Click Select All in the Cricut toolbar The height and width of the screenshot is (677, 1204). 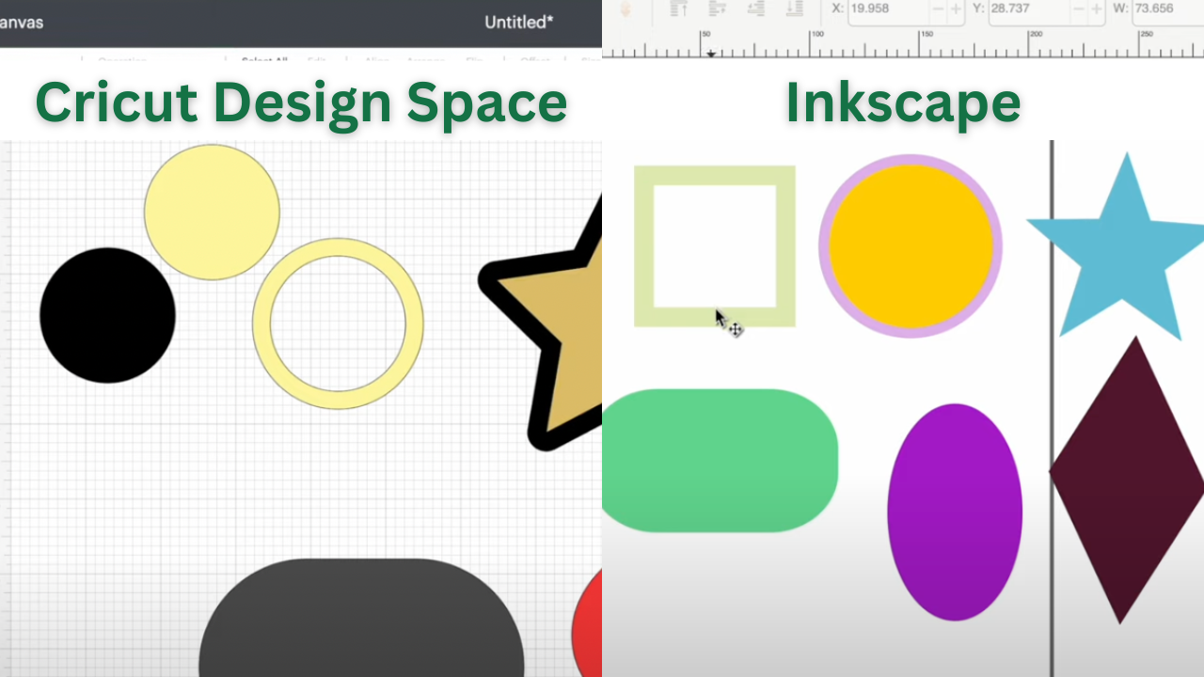point(264,58)
